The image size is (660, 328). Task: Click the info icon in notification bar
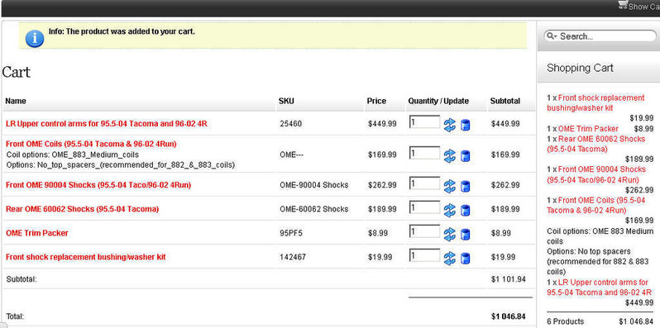tap(35, 39)
